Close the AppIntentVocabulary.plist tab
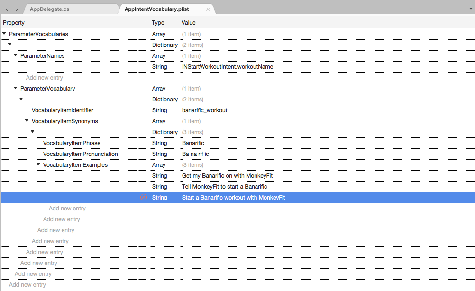 [x=208, y=9]
